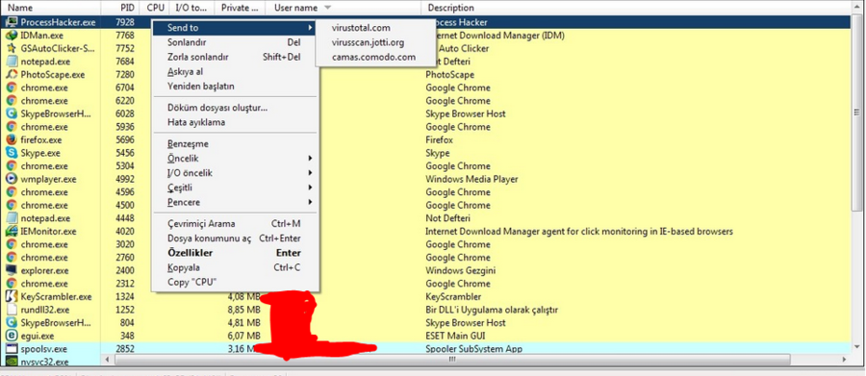
Task: Click the egui.exe ESET icon
Action: (11, 336)
